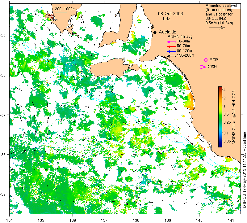
Task: Click the MODIS Chl-a mg/m3 v6.4 OC3 label
Action: (234, 117)
